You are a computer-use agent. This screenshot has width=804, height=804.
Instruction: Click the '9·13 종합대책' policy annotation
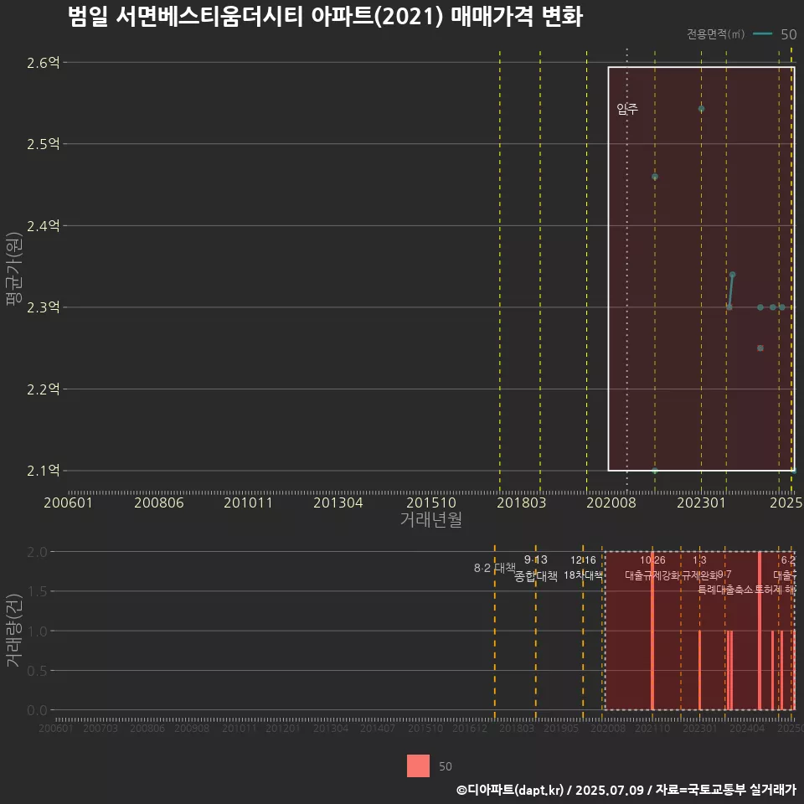tap(536, 568)
